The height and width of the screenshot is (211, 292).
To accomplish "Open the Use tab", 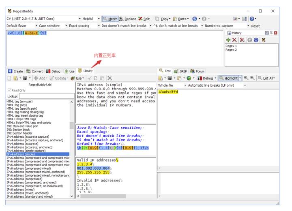I will coord(69,71).
